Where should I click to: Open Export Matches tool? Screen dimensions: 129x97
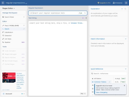coord(13,57)
